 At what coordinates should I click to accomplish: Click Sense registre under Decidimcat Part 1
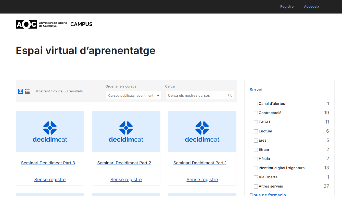[202, 180]
